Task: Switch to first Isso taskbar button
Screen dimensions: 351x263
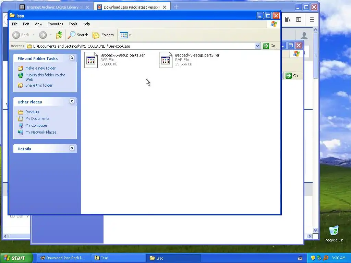Action: pyautogui.click(x=118, y=258)
